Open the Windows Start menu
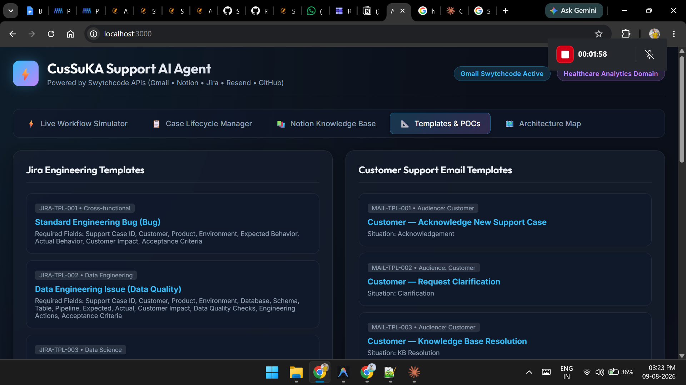686x385 pixels. coord(272,373)
